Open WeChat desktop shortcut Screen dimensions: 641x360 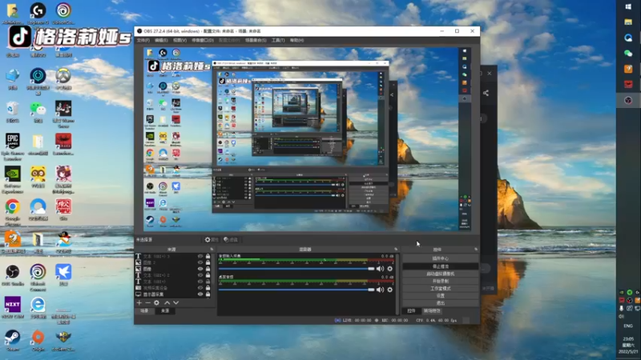(x=38, y=112)
